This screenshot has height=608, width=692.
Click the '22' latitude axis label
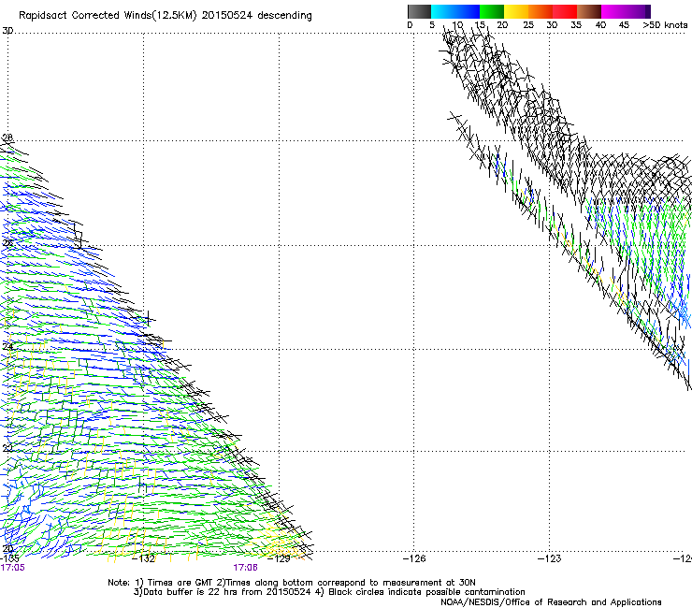pos(7,448)
